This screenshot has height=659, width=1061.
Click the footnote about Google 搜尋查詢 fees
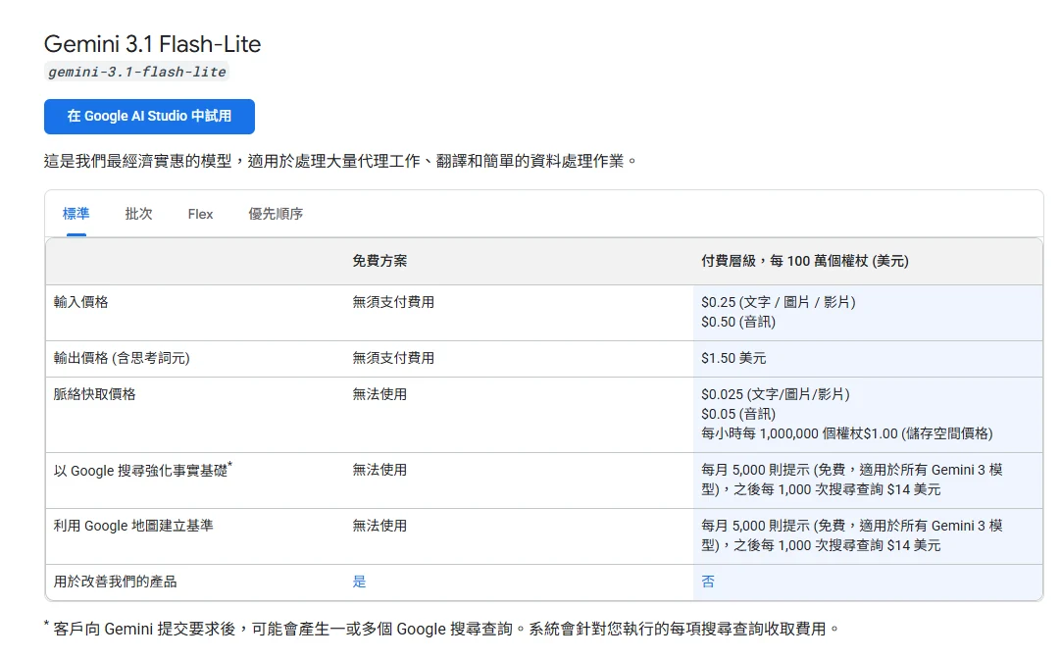tap(442, 630)
